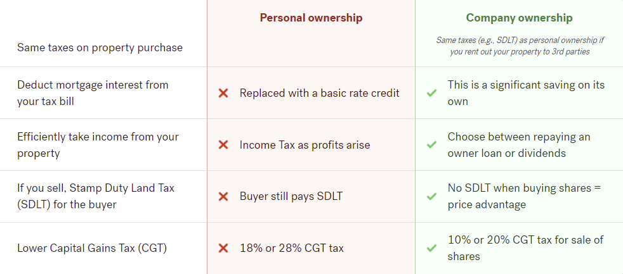
Task: Click green check beside No SDLT buying shares
Action: [x=431, y=196]
